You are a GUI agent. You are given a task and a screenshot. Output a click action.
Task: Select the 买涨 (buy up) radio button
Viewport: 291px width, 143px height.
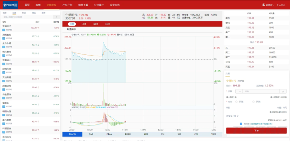click(x=237, y=102)
